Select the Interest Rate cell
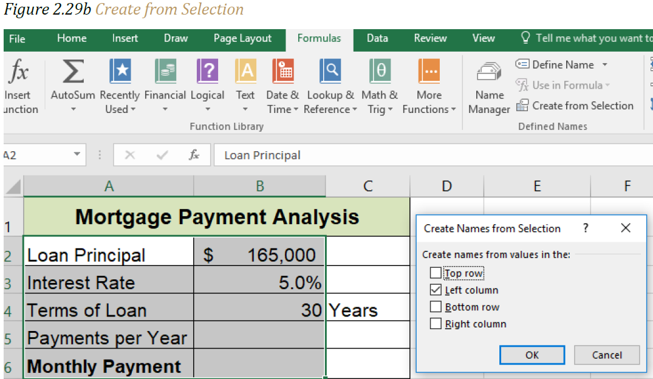This screenshot has width=653, height=379. pos(109,280)
